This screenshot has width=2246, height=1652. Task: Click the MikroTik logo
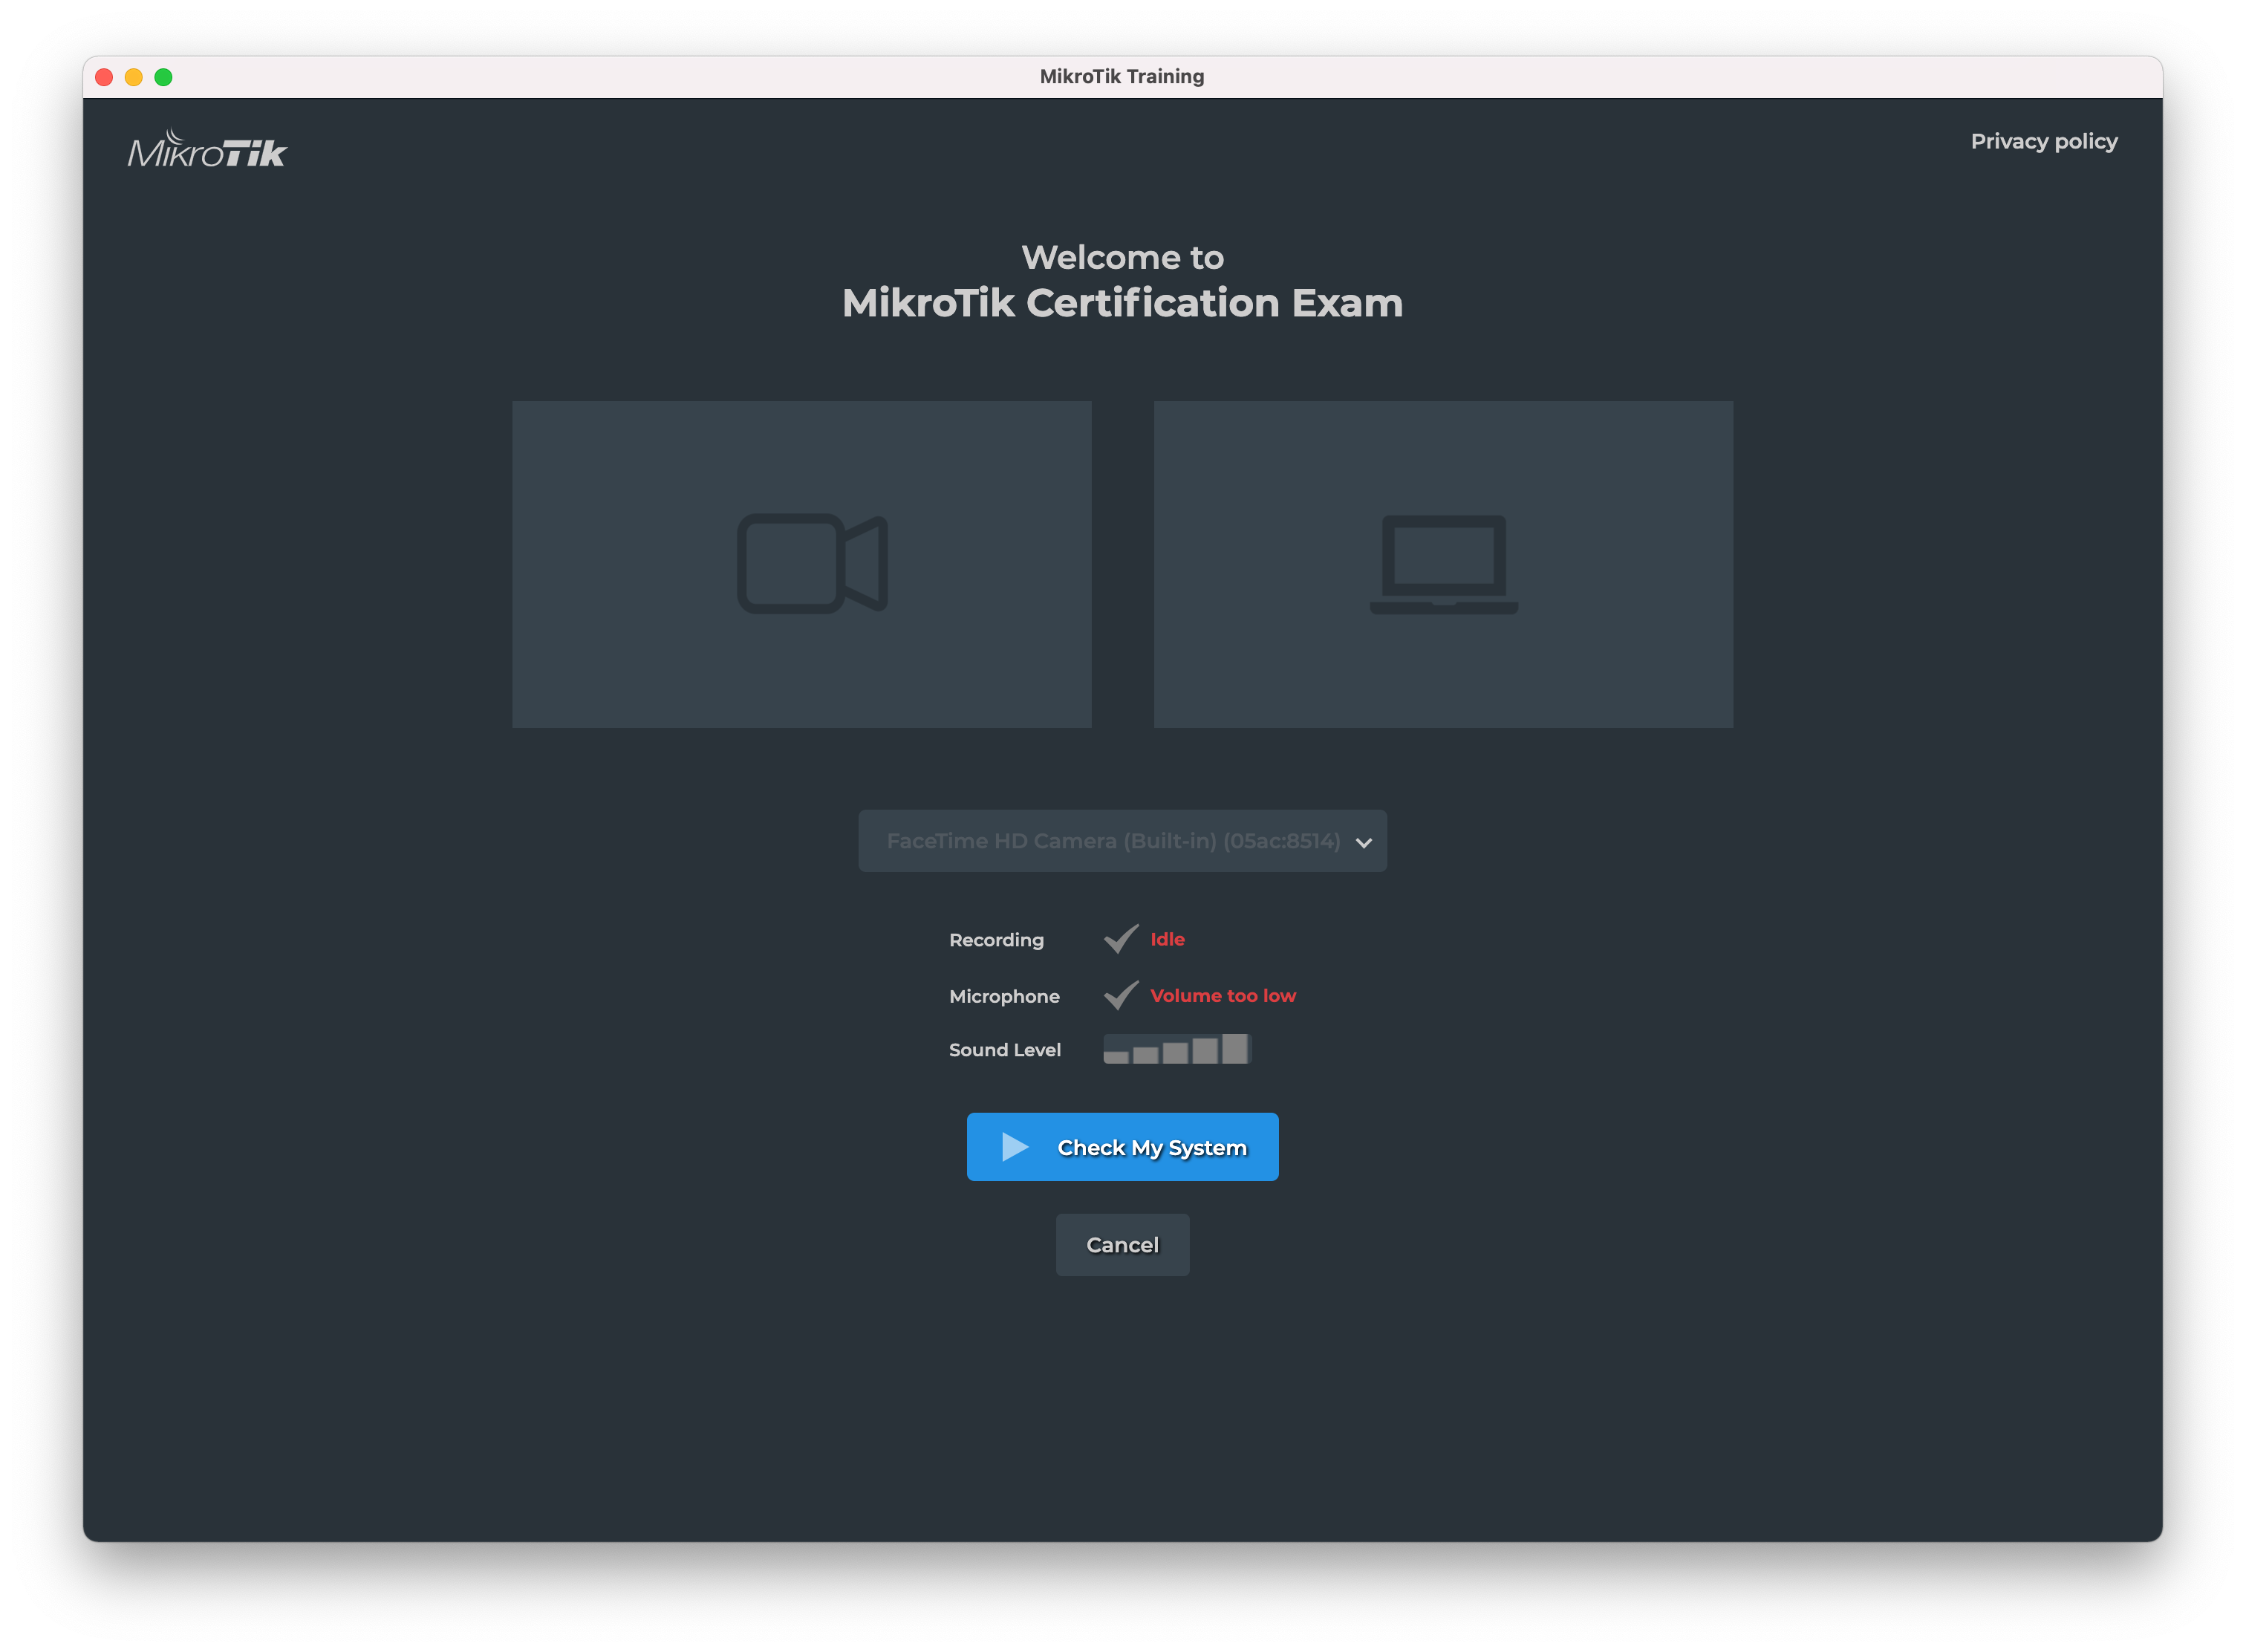point(207,149)
